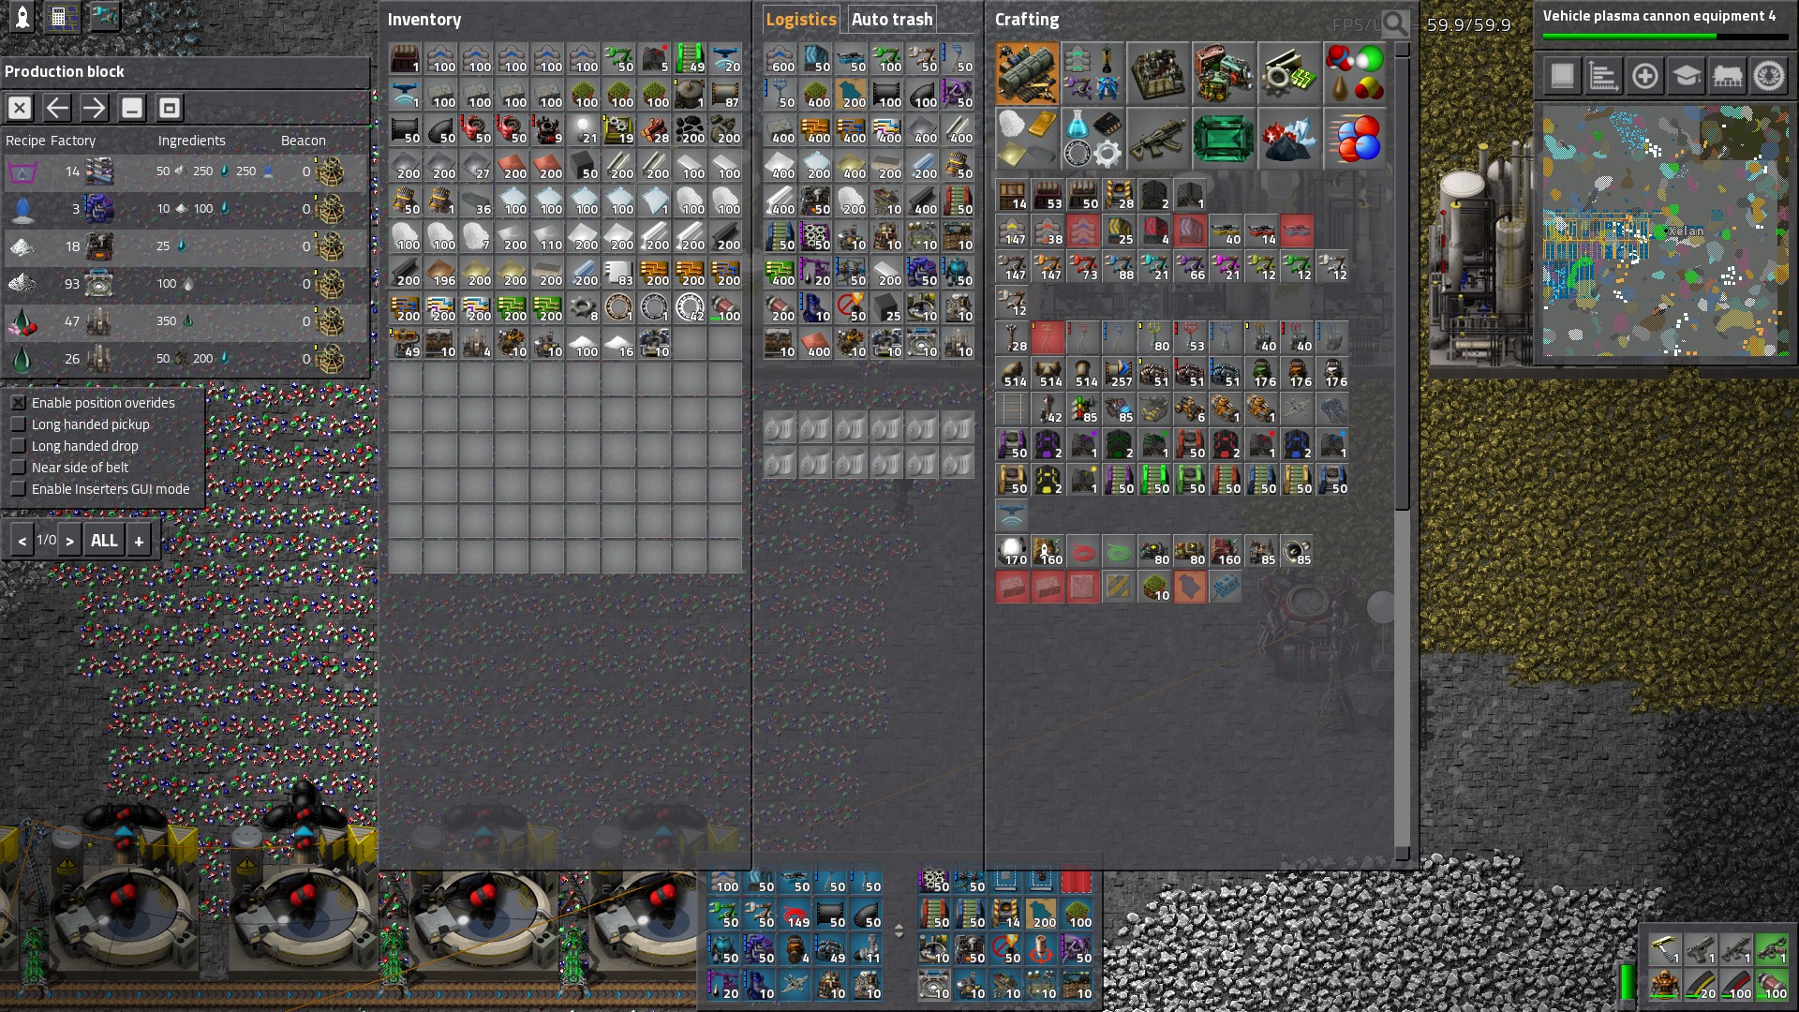
Task: Craft the red wire coil
Action: [1084, 552]
